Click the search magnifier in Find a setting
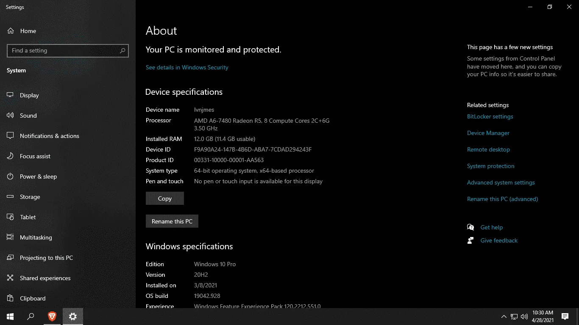 (x=122, y=51)
